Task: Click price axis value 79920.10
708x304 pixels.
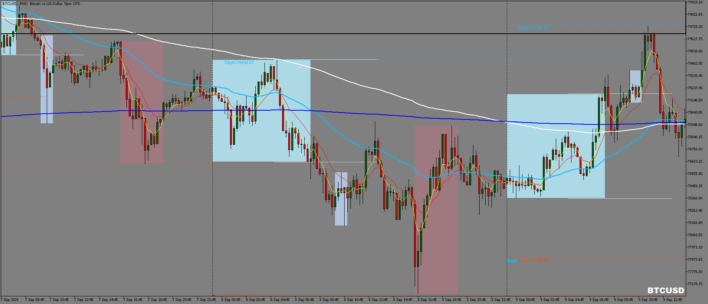Action: (695, 2)
